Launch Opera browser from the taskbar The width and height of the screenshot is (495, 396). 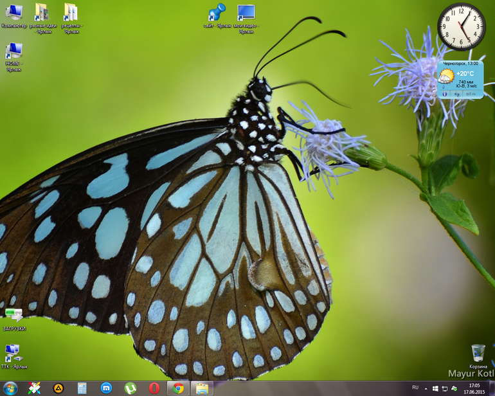point(154,388)
